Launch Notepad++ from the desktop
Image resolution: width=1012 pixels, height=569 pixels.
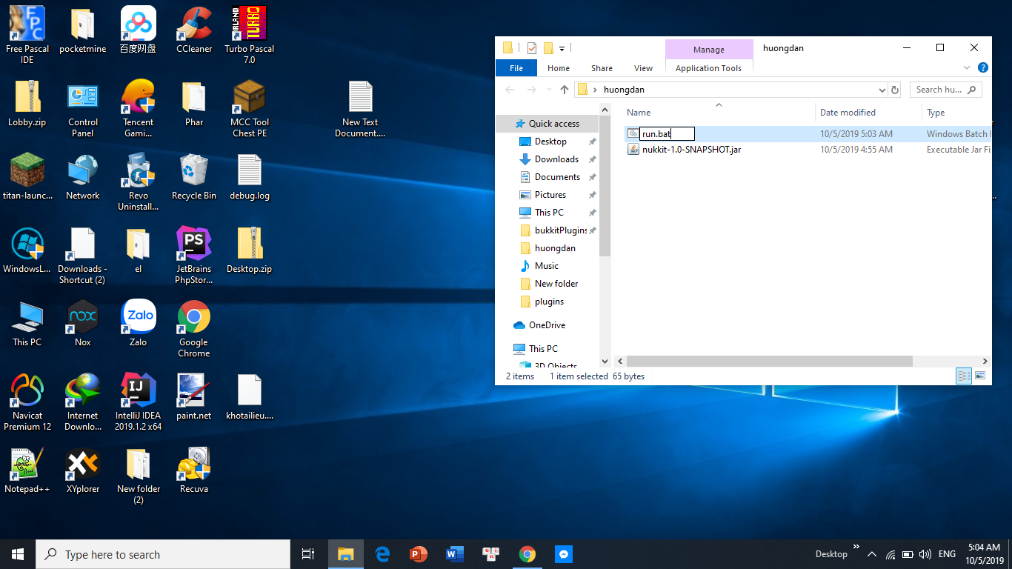coord(27,465)
